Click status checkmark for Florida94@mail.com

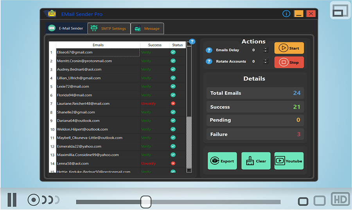click(173, 95)
